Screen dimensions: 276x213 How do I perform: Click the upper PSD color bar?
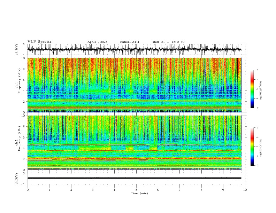point(252,89)
